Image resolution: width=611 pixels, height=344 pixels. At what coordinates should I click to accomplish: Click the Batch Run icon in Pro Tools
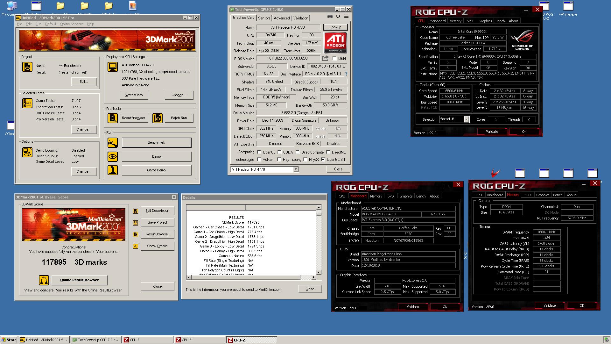point(157,118)
